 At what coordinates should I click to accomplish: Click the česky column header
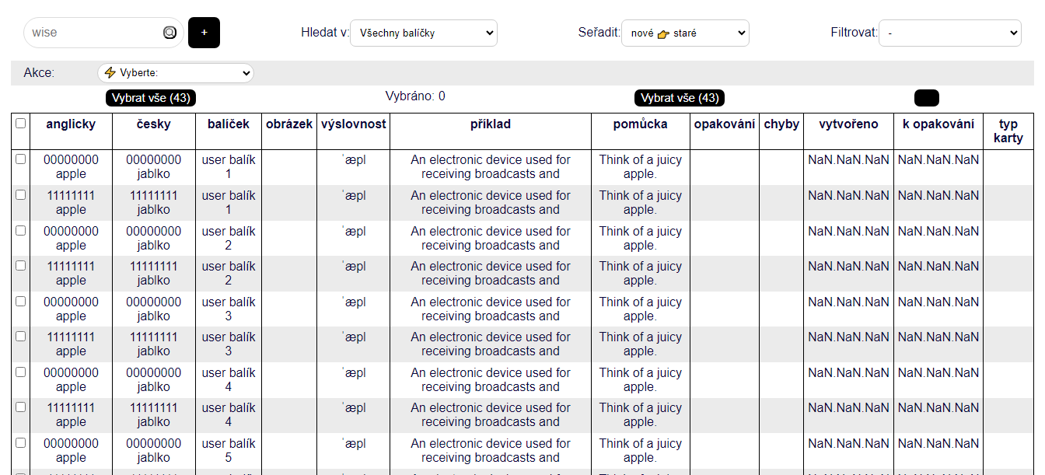coord(153,124)
